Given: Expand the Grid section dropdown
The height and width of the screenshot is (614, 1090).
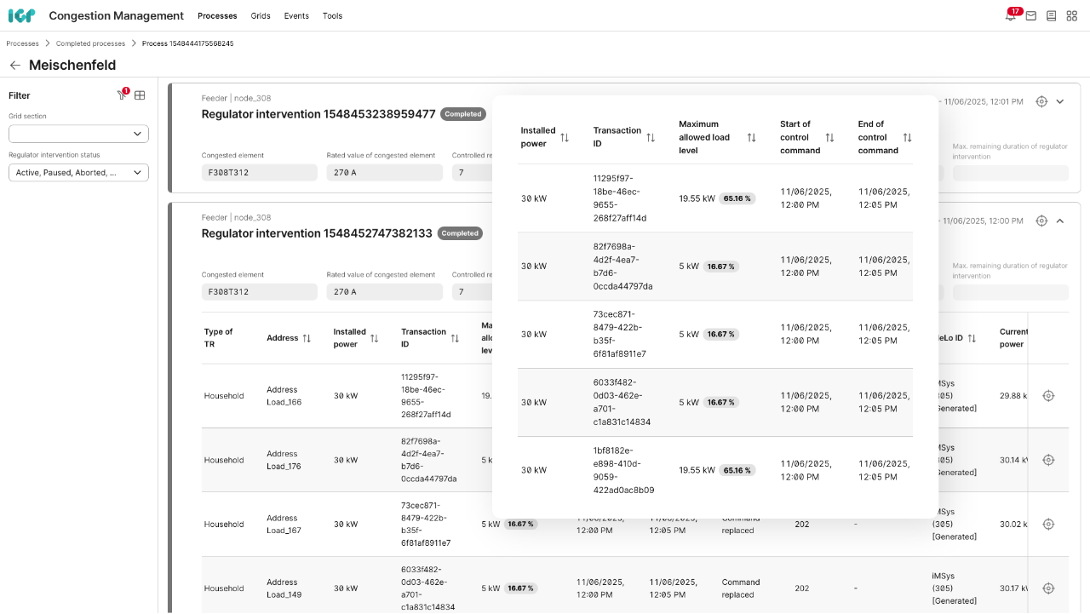Looking at the screenshot, I should point(78,134).
